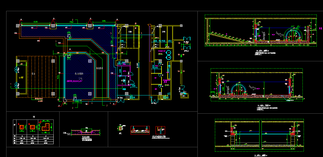Screen dimensions: 323x157
Task: Click the wide red-framed floor detail
Action: pyautogui.click(x=140, y=130)
